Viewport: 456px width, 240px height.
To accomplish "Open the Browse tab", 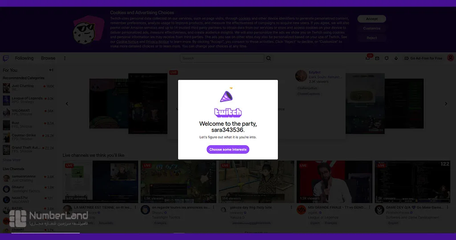I will [x=48, y=58].
